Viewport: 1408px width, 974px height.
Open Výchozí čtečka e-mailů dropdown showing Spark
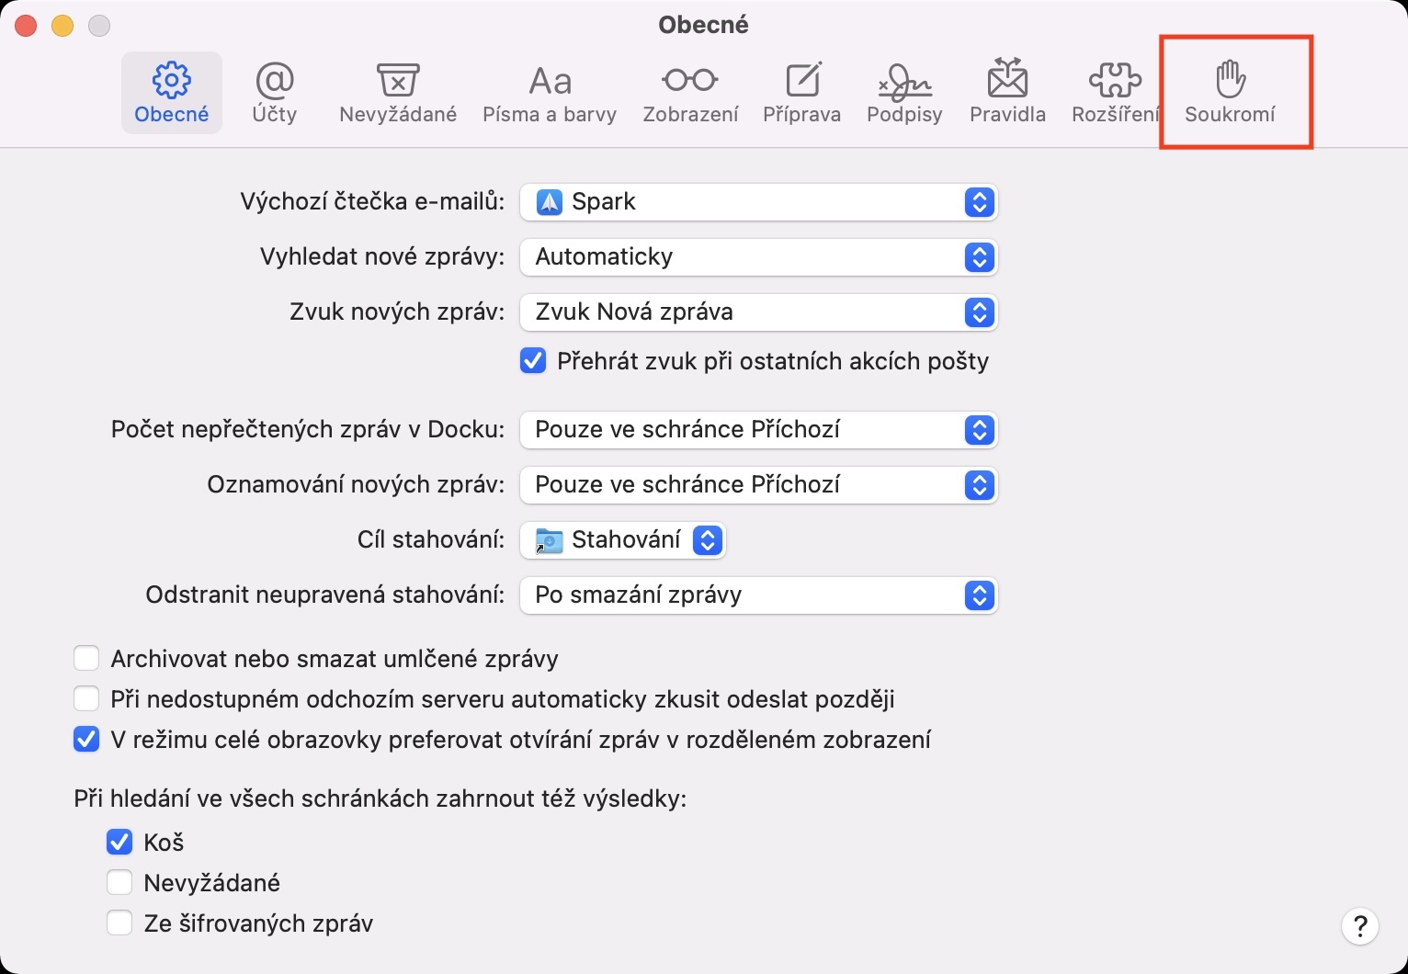coord(759,202)
